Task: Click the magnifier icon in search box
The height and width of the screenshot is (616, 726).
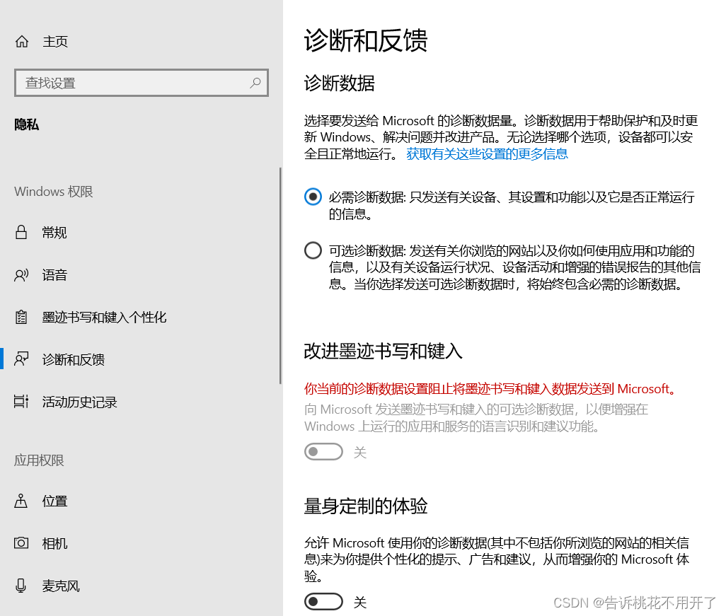Action: 255,83
